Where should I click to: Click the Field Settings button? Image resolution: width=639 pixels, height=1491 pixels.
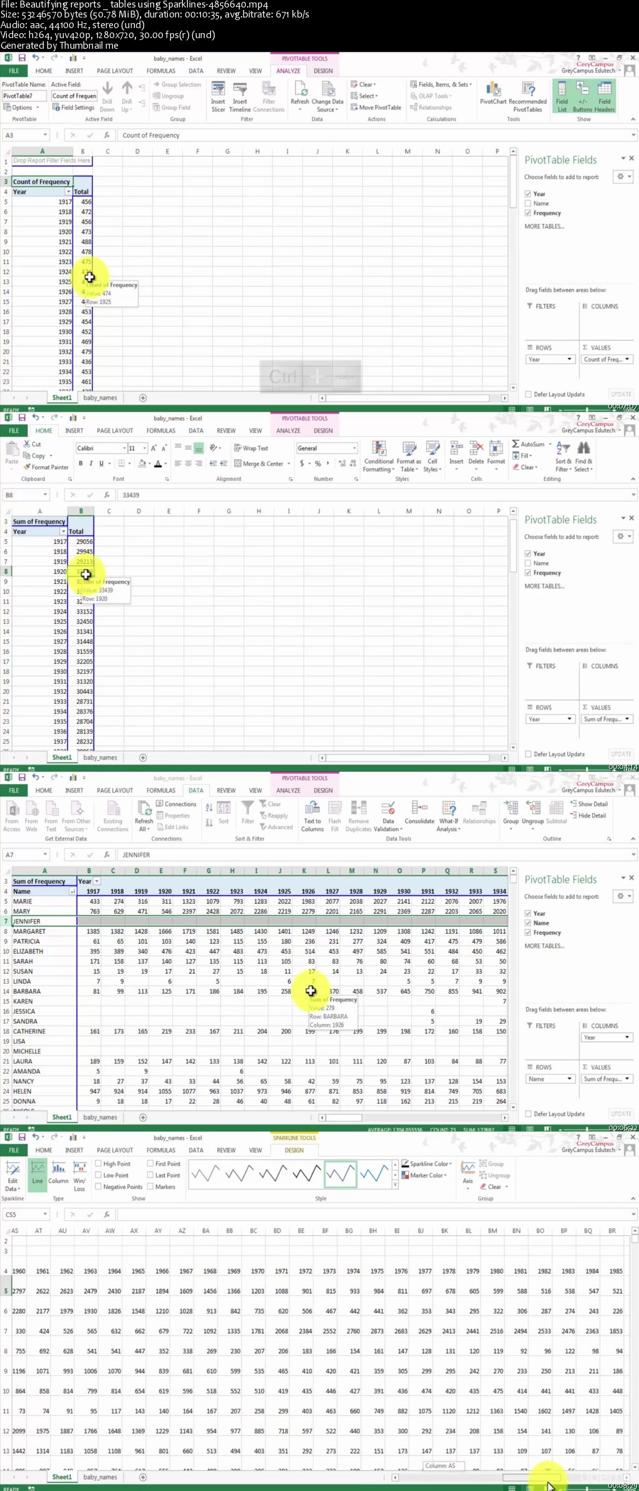click(74, 107)
